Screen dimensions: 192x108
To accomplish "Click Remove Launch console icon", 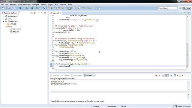I will pos(159,76).
